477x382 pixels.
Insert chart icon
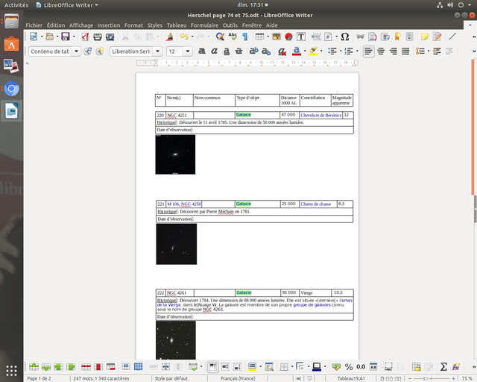pyautogui.click(x=288, y=37)
